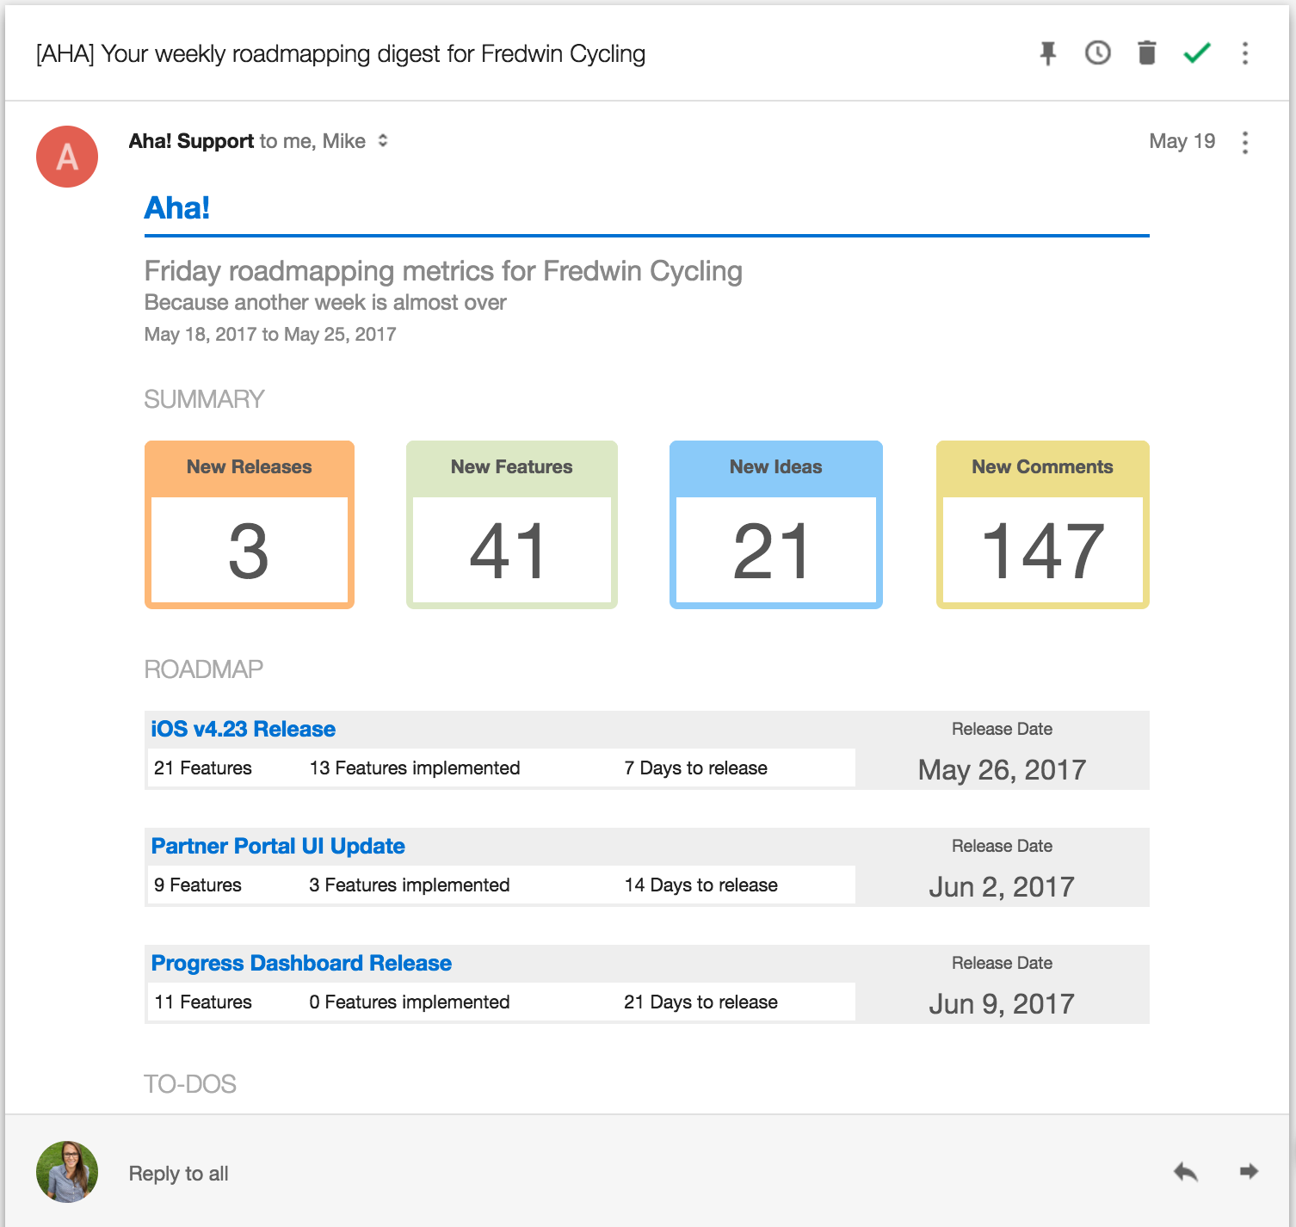1296x1227 pixels.
Task: Click the 'May 26, 2017' release date
Action: (x=1002, y=769)
